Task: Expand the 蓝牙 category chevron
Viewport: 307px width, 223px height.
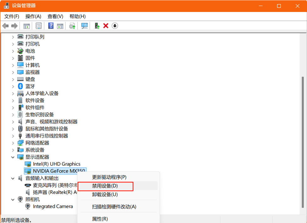Action: pyautogui.click(x=13, y=86)
